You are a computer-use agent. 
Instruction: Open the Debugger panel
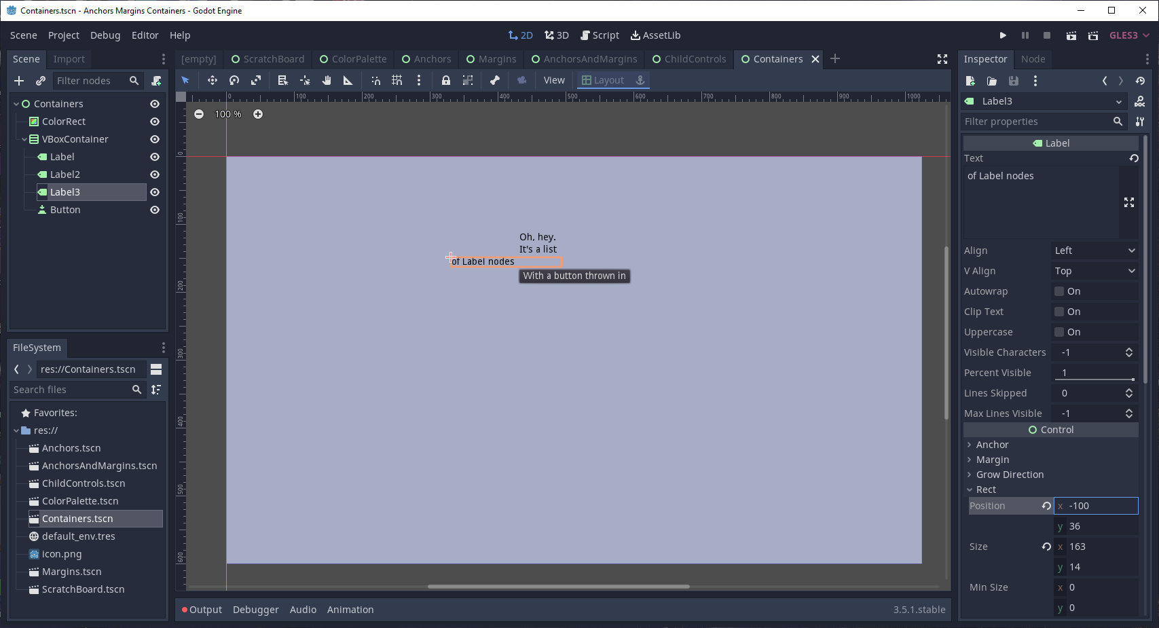255,609
